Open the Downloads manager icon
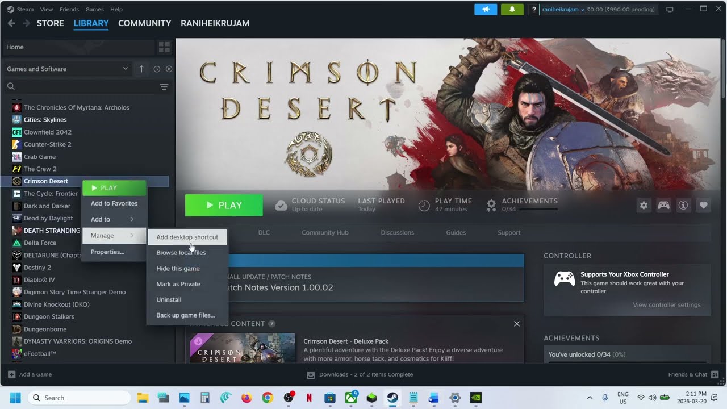This screenshot has height=409, width=727. pyautogui.click(x=311, y=375)
